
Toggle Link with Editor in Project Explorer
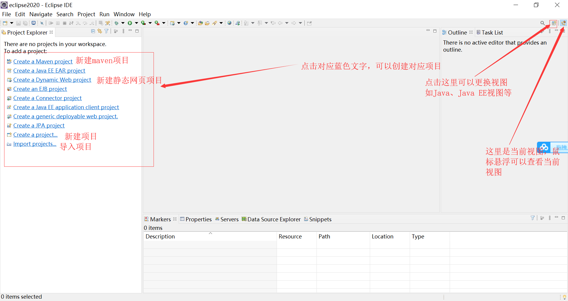(x=100, y=31)
